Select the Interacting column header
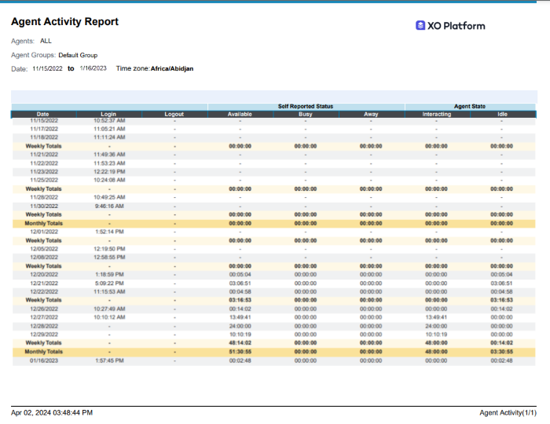Screen dimensions: 550x424 (437, 115)
